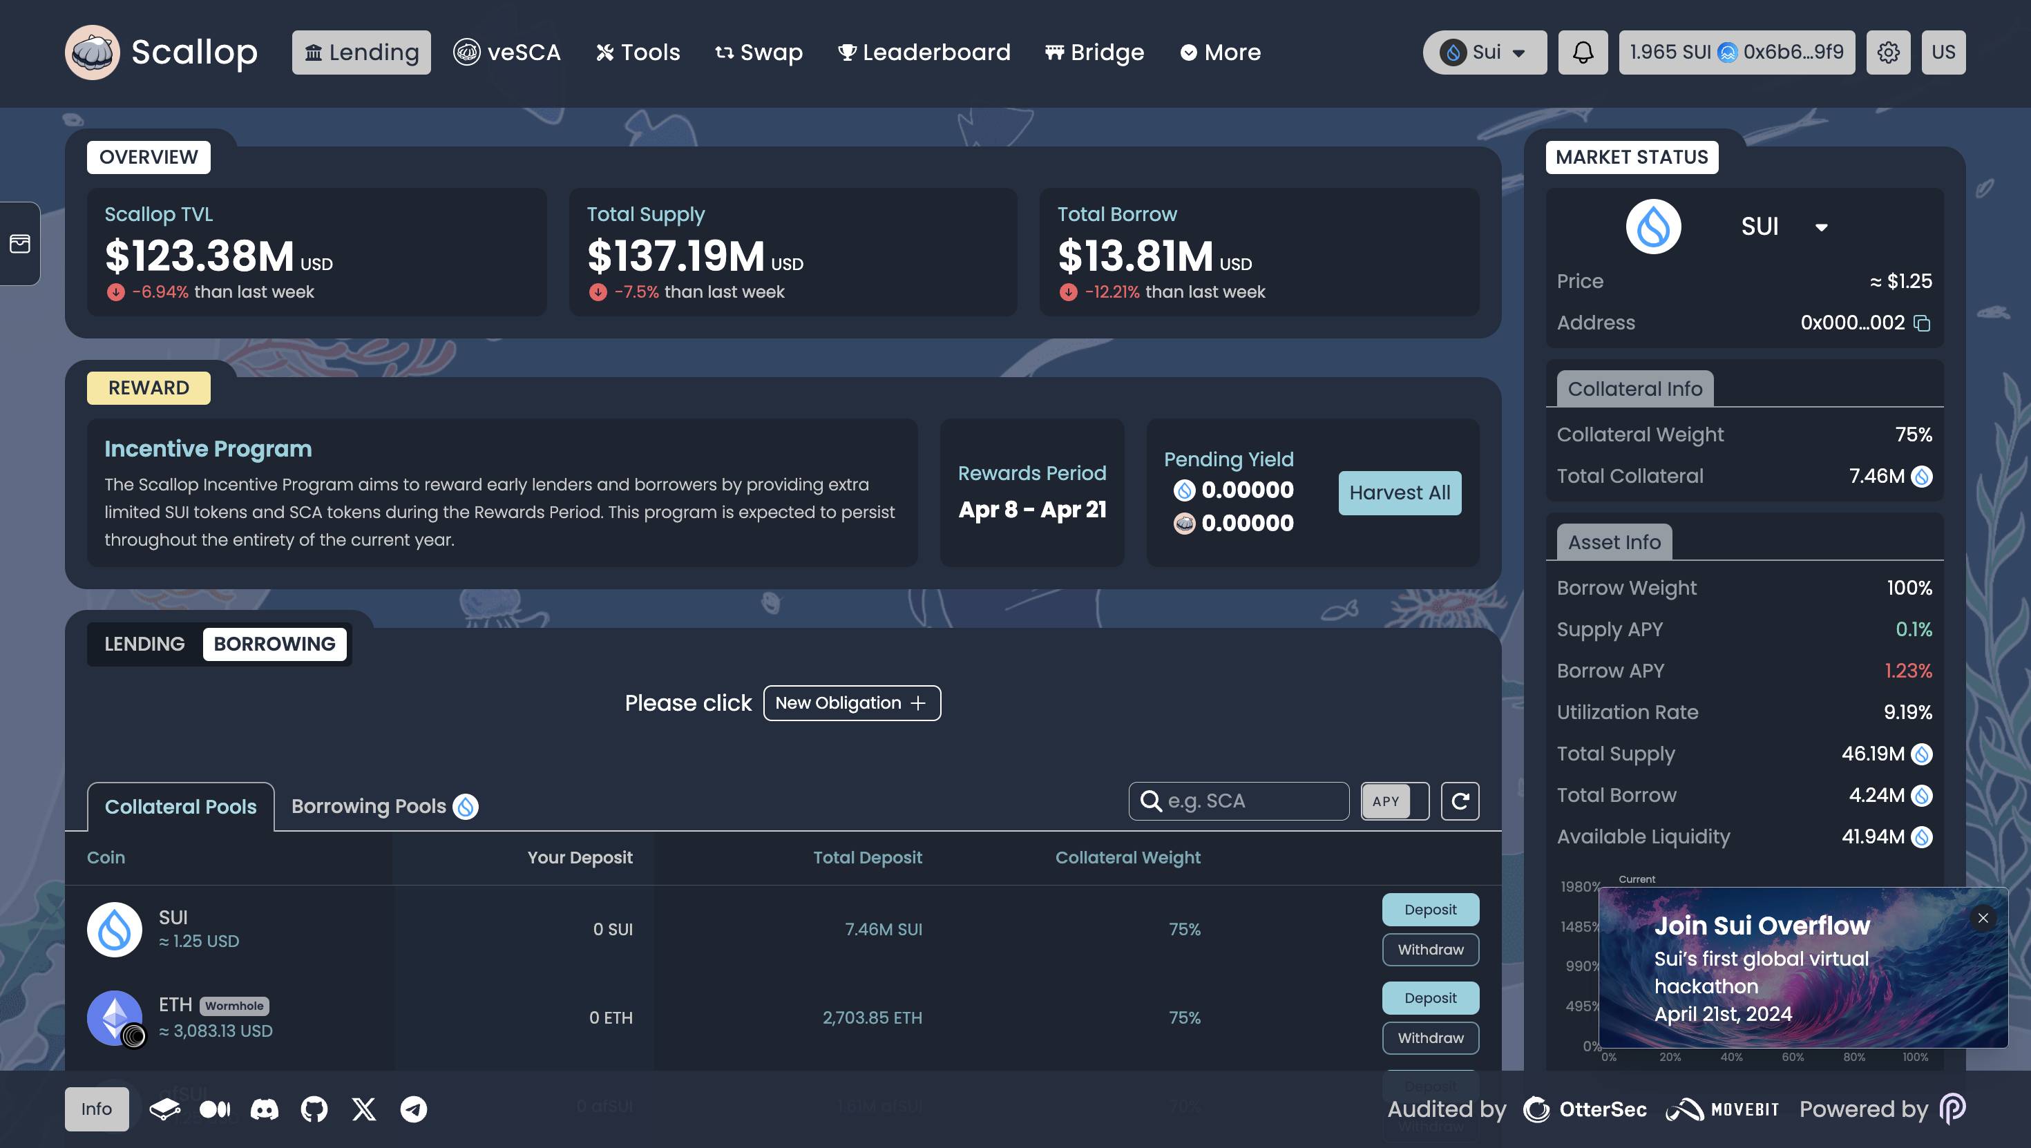The width and height of the screenshot is (2031, 1148).
Task: Refresh the pools list
Action: [1460, 801]
